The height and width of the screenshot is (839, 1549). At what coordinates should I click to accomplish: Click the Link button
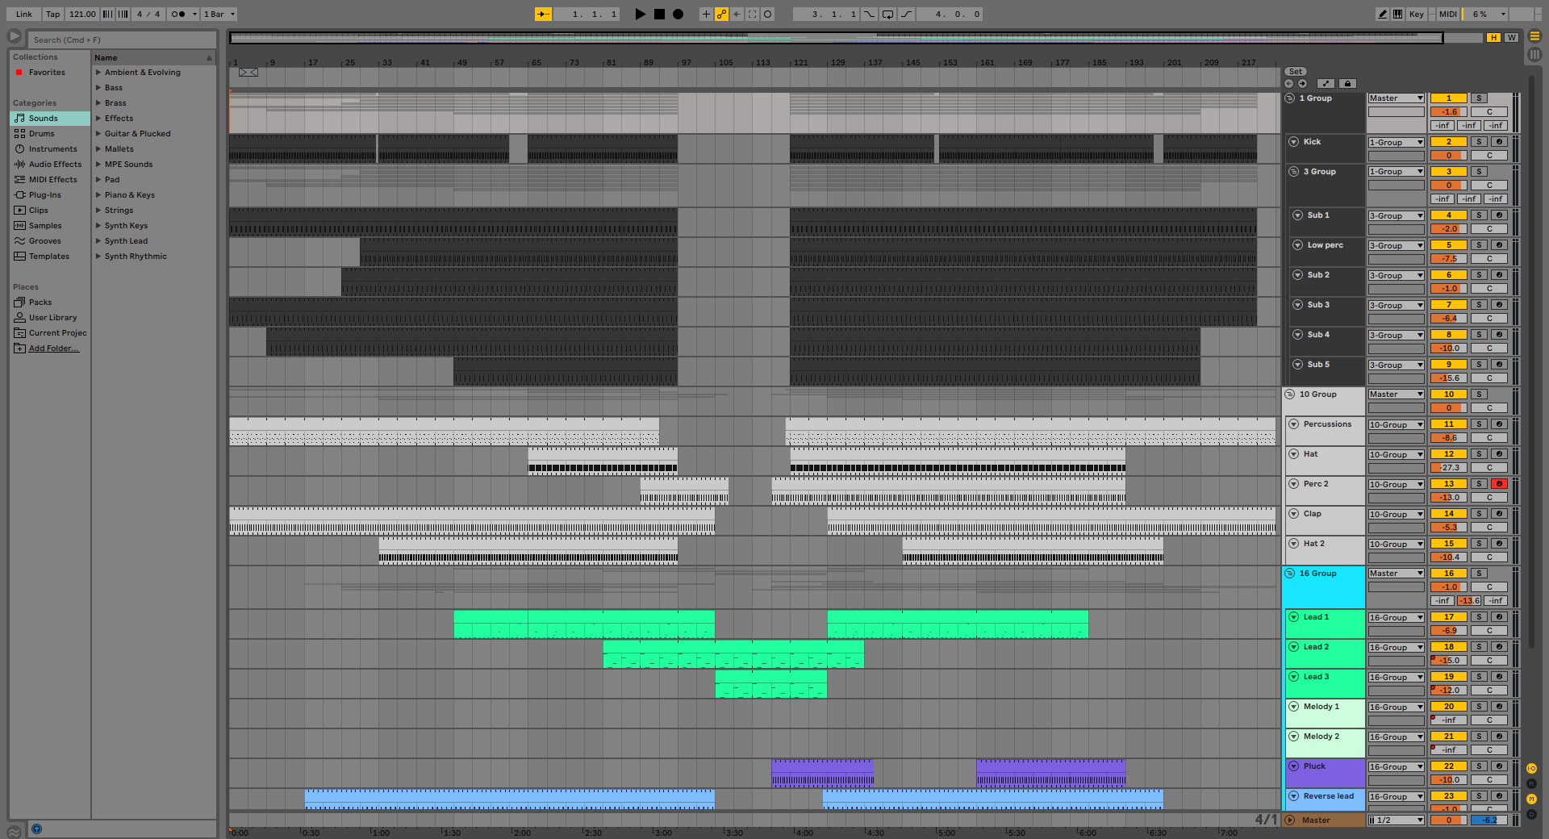24,14
